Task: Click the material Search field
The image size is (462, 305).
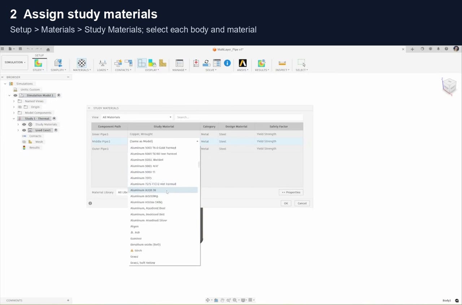Action: click(239, 117)
